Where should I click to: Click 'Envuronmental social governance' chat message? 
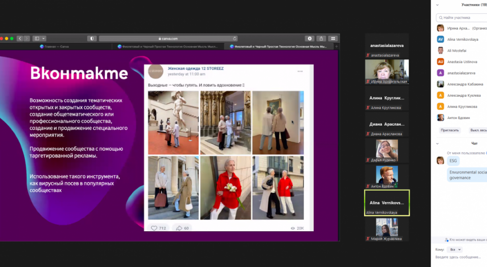click(x=467, y=175)
